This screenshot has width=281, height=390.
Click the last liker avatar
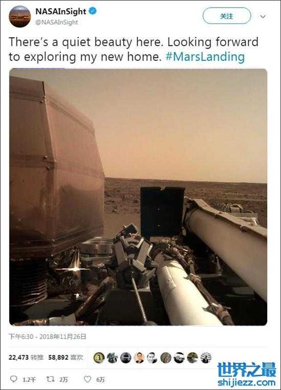pos(206,358)
